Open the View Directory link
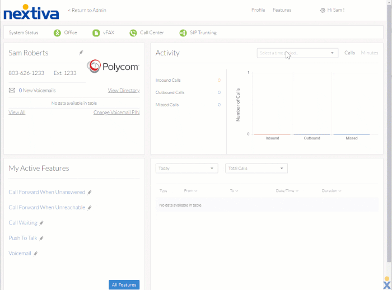This screenshot has width=392, height=290. pyautogui.click(x=124, y=91)
